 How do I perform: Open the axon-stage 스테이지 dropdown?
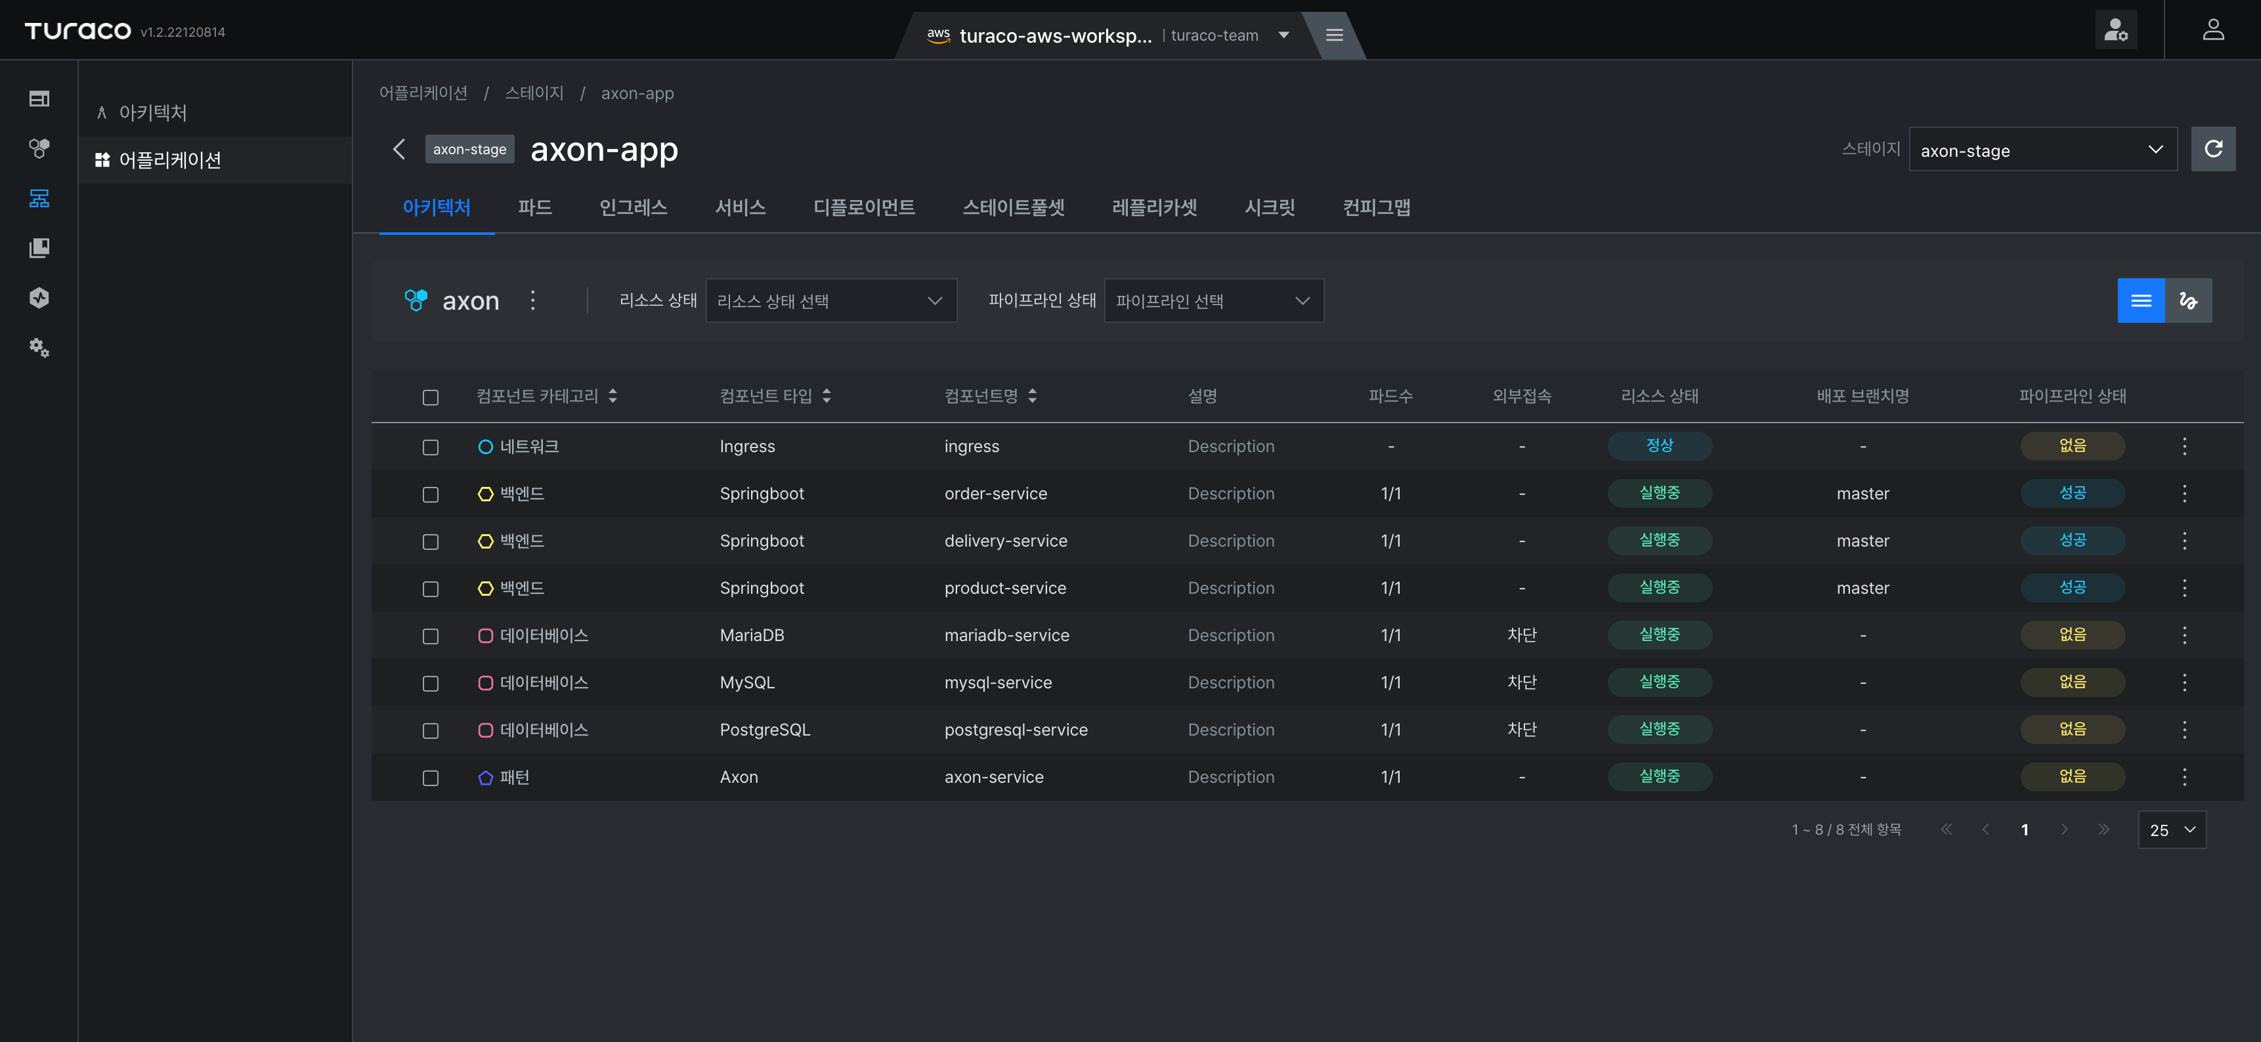[x=2042, y=150]
